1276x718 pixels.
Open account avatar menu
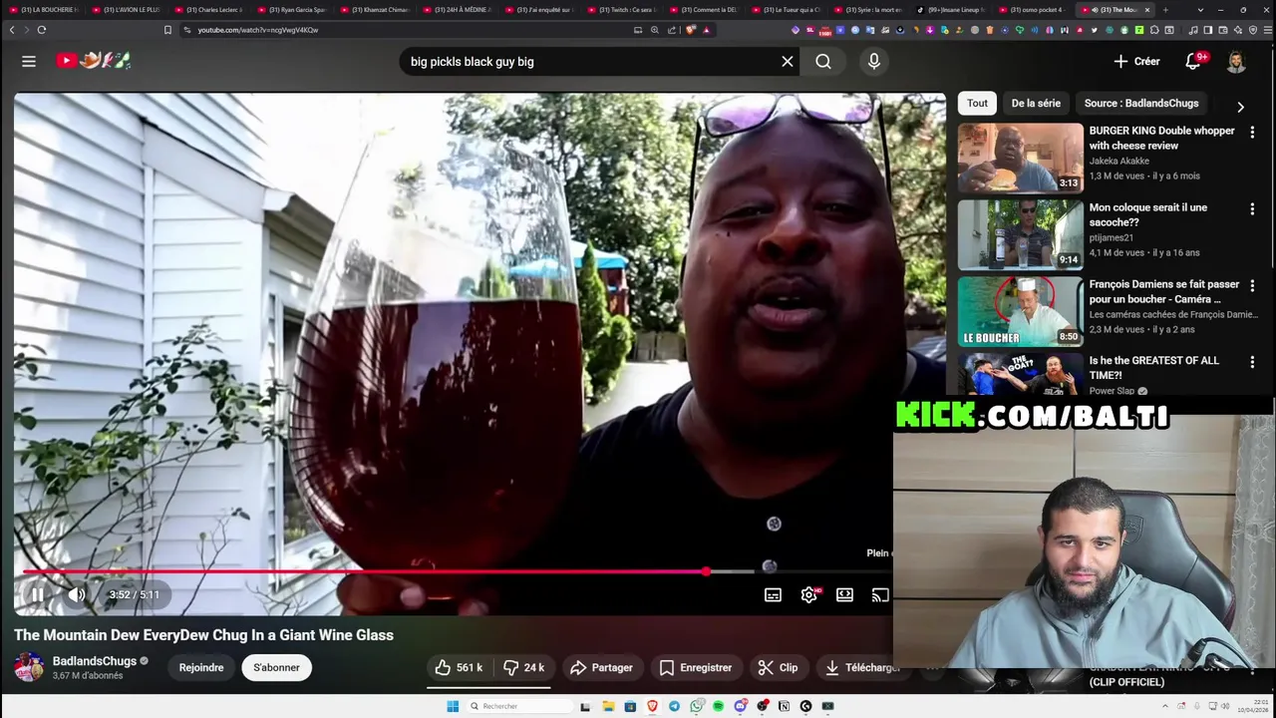point(1236,61)
